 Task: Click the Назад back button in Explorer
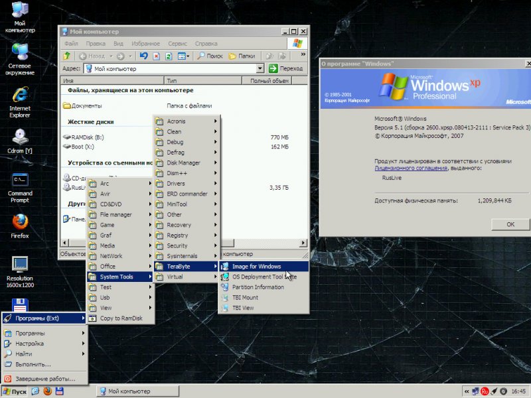tap(92, 56)
